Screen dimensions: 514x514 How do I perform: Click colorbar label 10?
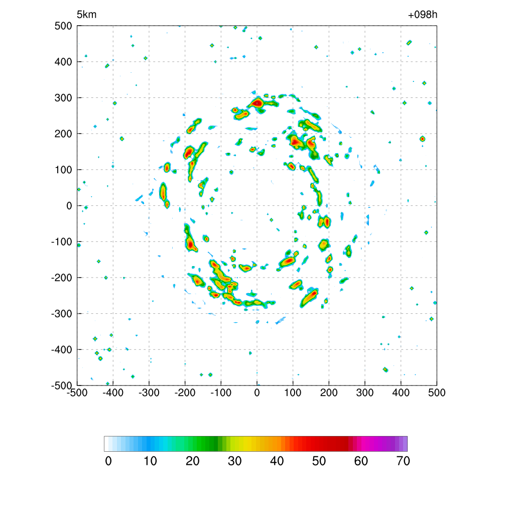click(151, 461)
